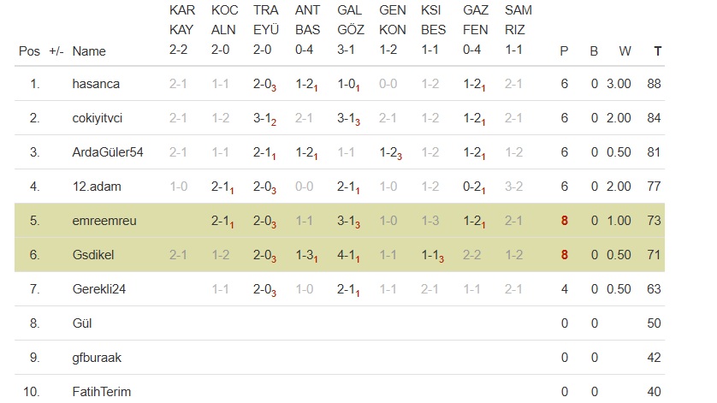This screenshot has height=403, width=717.
Task: Open Gerekli24's profile
Action: [99, 289]
